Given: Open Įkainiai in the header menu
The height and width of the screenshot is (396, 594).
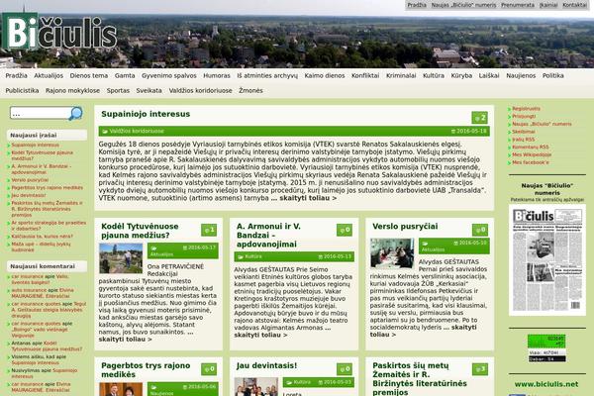Looking at the screenshot, I should pyautogui.click(x=548, y=5).
